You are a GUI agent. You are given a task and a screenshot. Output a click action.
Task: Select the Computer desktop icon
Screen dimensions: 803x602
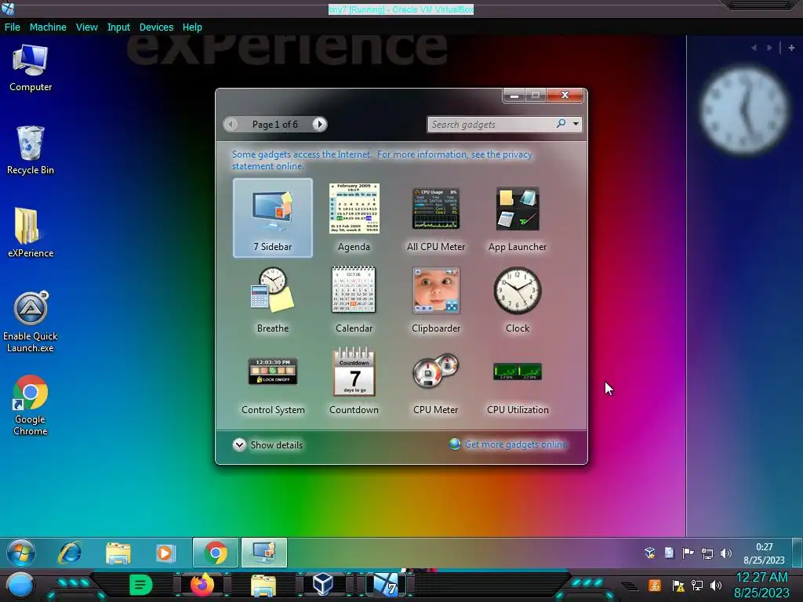(x=31, y=68)
